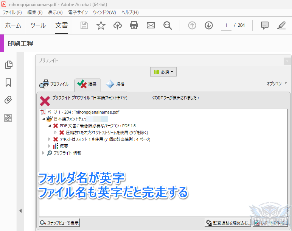
Task: Click the page number input field
Action: pos(226,25)
